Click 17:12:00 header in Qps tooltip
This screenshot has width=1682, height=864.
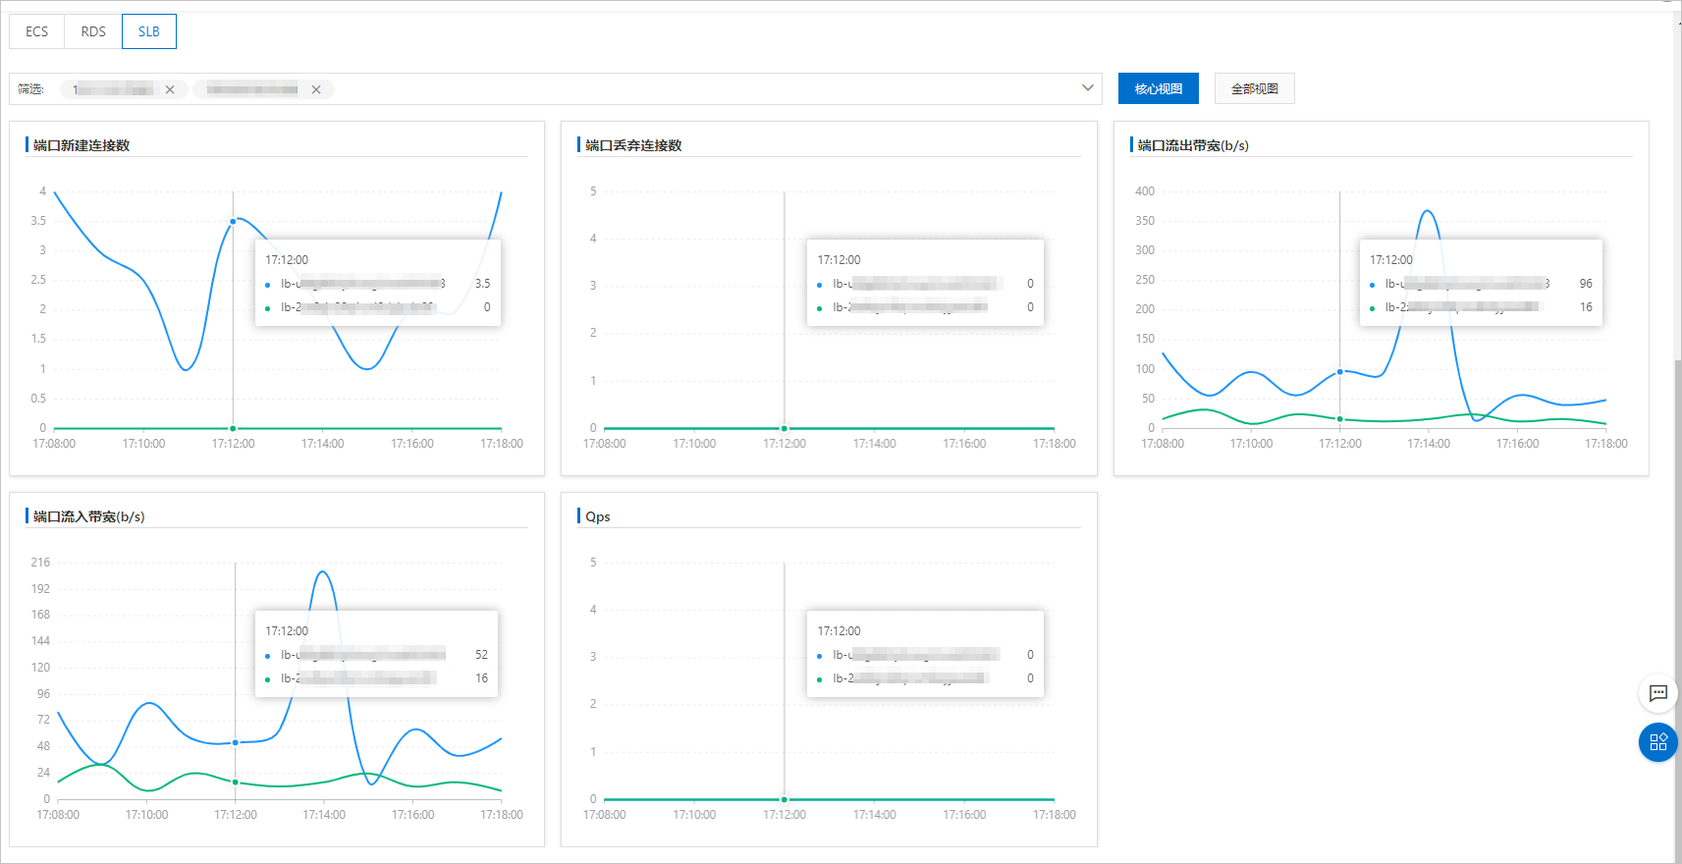[839, 631]
